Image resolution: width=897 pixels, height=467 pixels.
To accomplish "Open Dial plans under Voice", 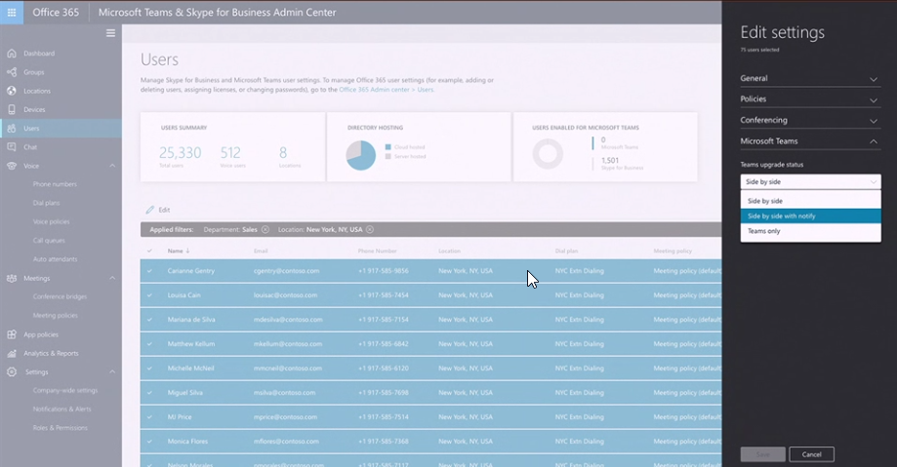I will point(46,203).
